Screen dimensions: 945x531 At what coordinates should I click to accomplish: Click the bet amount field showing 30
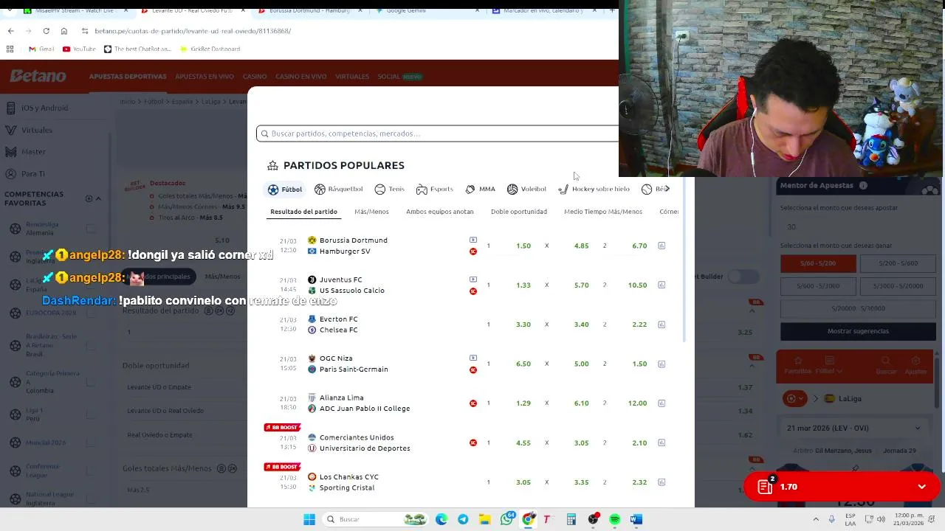(858, 227)
